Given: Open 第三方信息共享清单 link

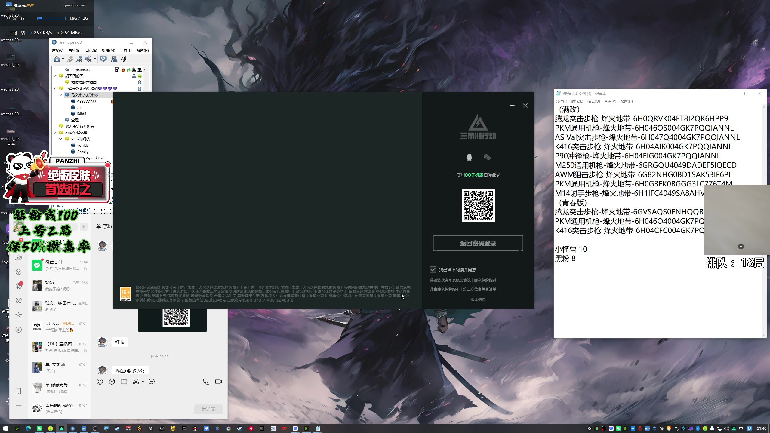Looking at the screenshot, I should tap(479, 289).
